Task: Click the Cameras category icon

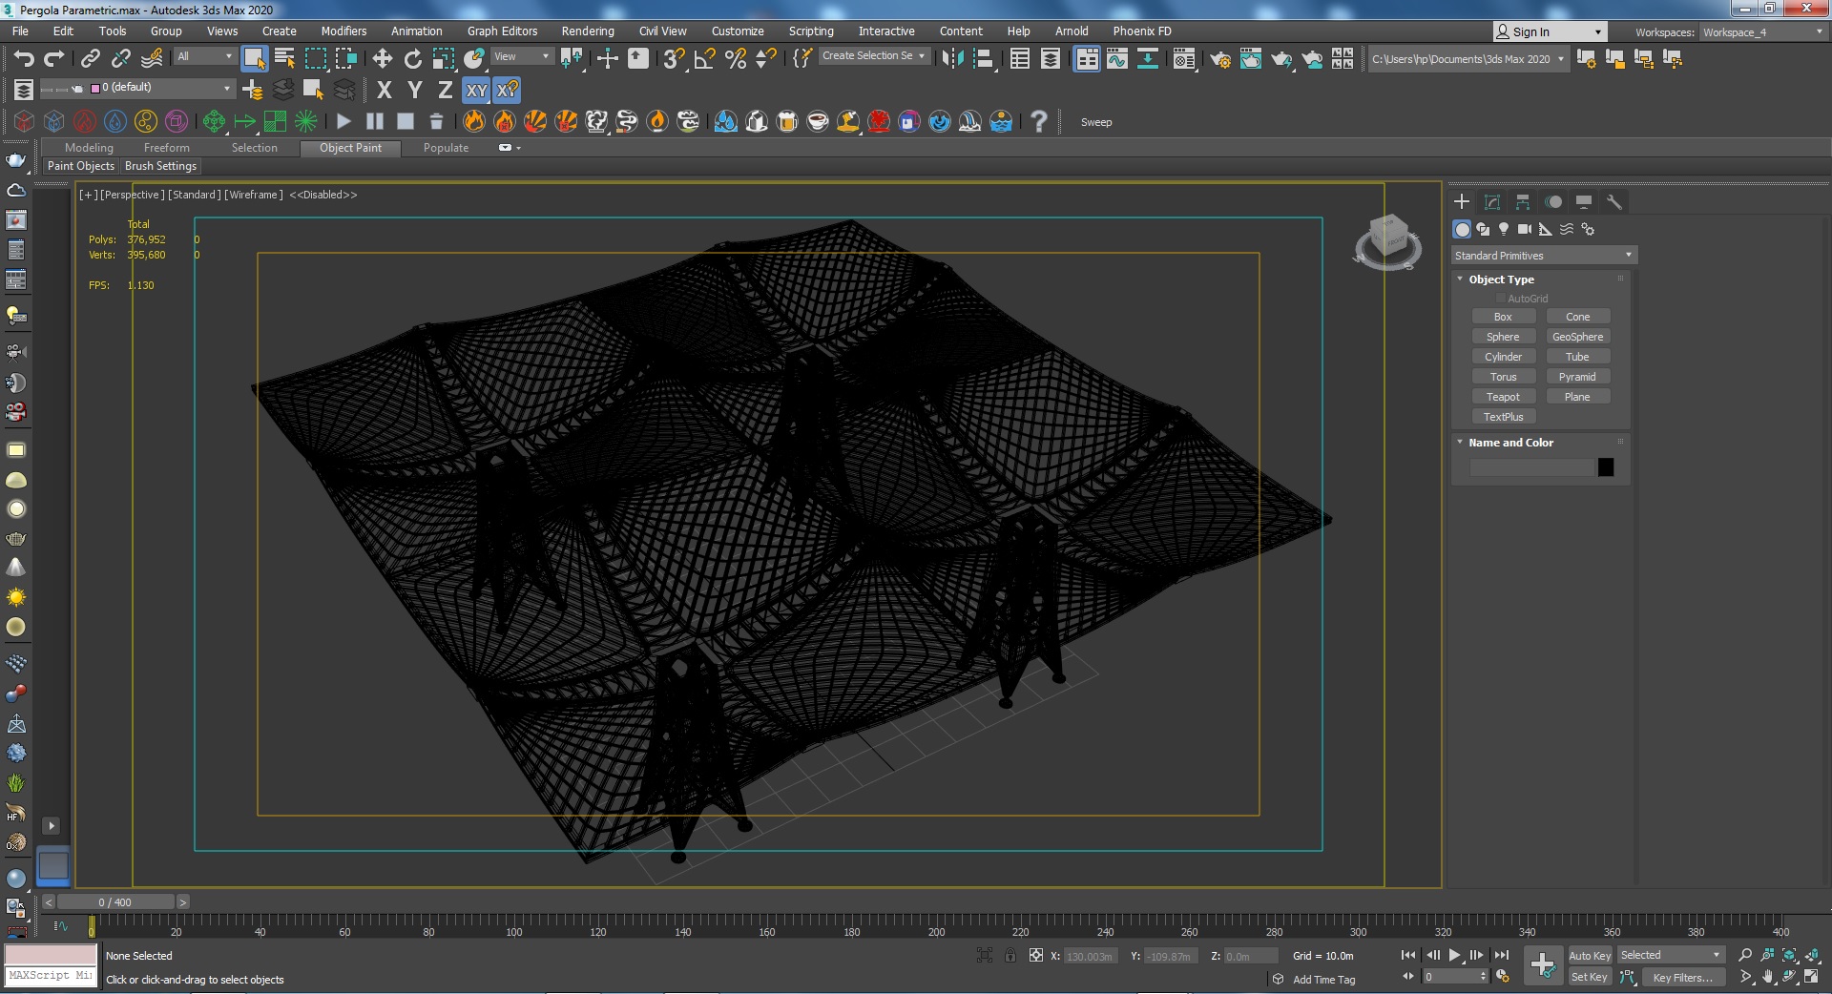Action: [x=1525, y=229]
